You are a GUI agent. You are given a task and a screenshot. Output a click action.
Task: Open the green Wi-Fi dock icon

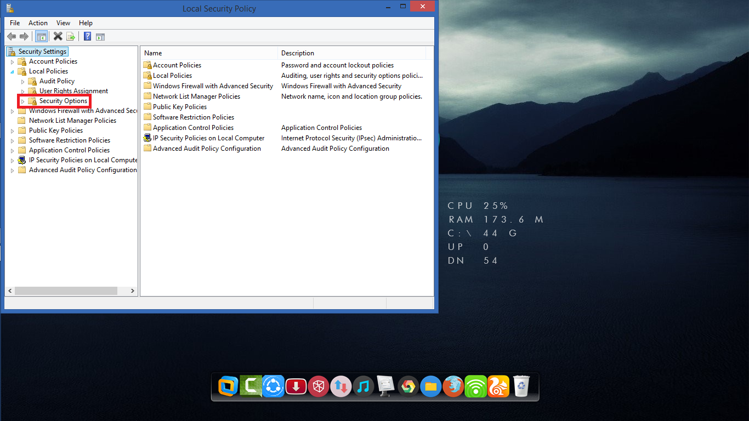pyautogui.click(x=475, y=386)
